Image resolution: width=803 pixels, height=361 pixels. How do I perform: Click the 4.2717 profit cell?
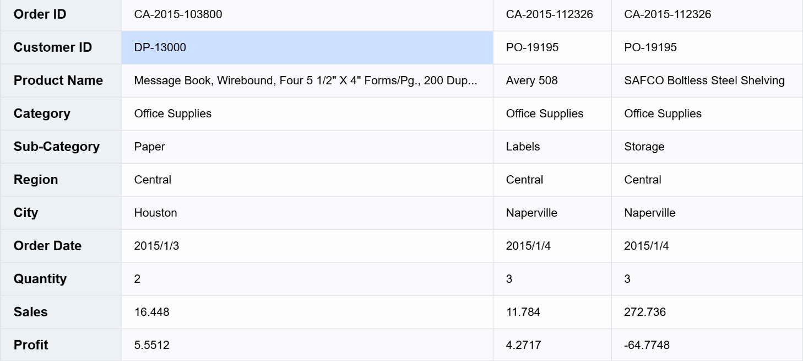click(552, 345)
